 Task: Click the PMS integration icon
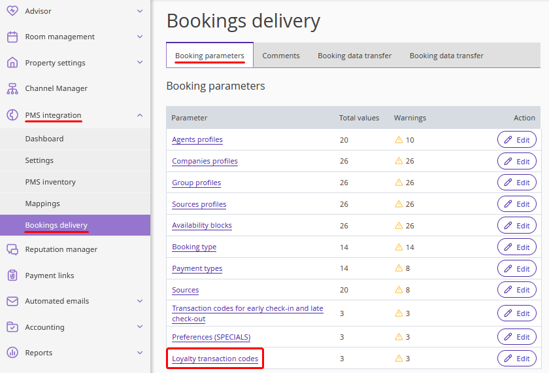[x=12, y=115]
